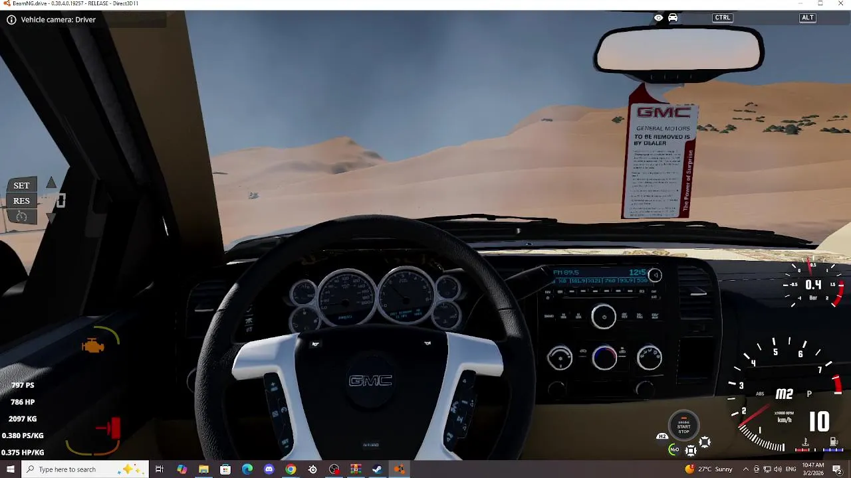Click the info icon beside Vehicle camera
This screenshot has height=478, width=851.
click(x=11, y=20)
